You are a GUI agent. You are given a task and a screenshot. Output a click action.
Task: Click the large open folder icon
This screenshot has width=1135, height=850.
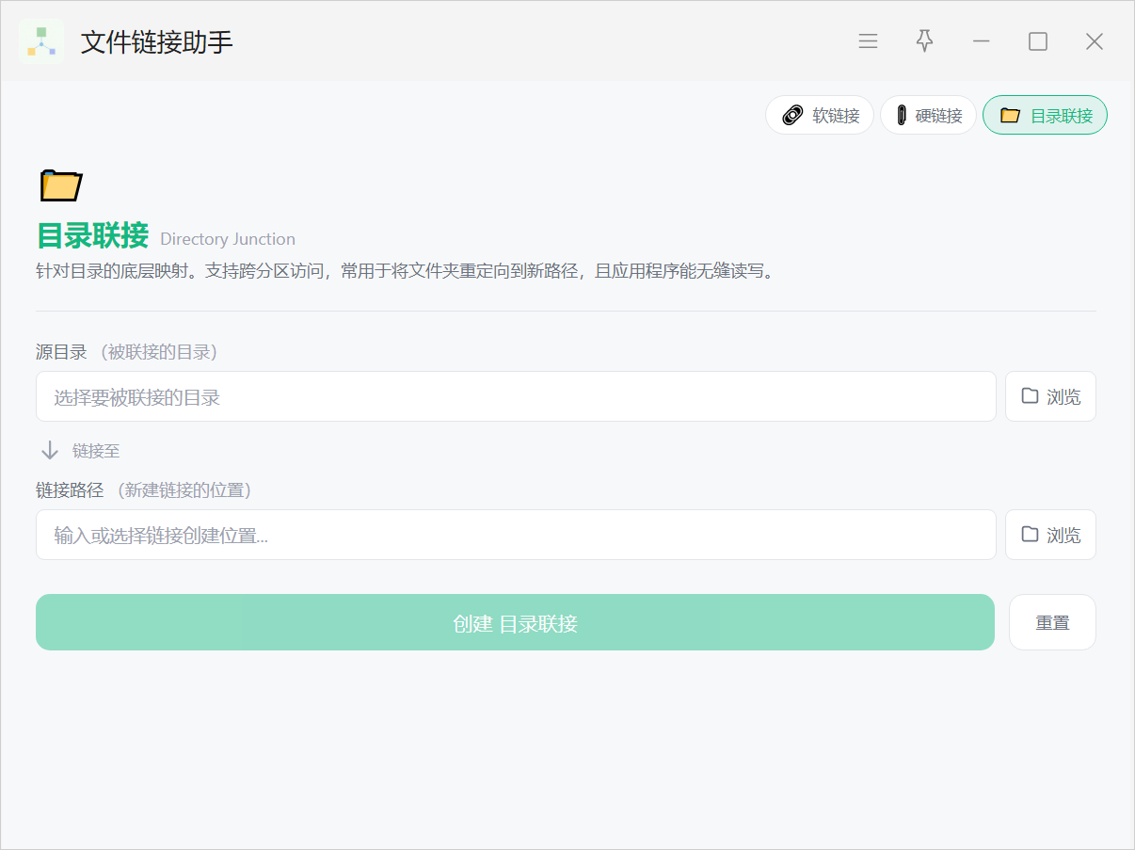(61, 185)
